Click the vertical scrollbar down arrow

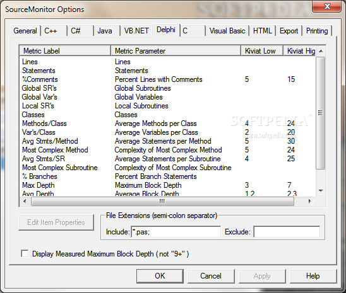click(x=321, y=191)
